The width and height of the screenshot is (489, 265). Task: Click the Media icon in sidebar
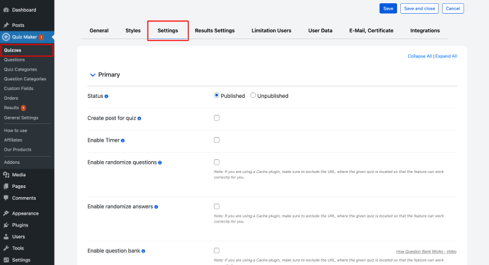point(6,175)
